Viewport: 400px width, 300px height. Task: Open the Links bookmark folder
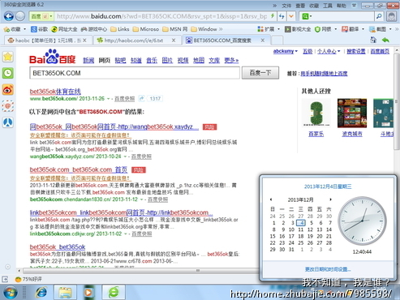pyautogui.click(x=120, y=29)
